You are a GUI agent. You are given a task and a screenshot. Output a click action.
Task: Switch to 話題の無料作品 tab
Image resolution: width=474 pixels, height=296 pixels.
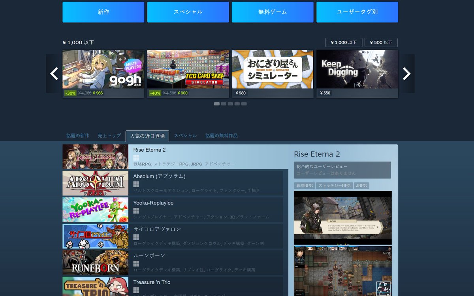[x=222, y=136]
